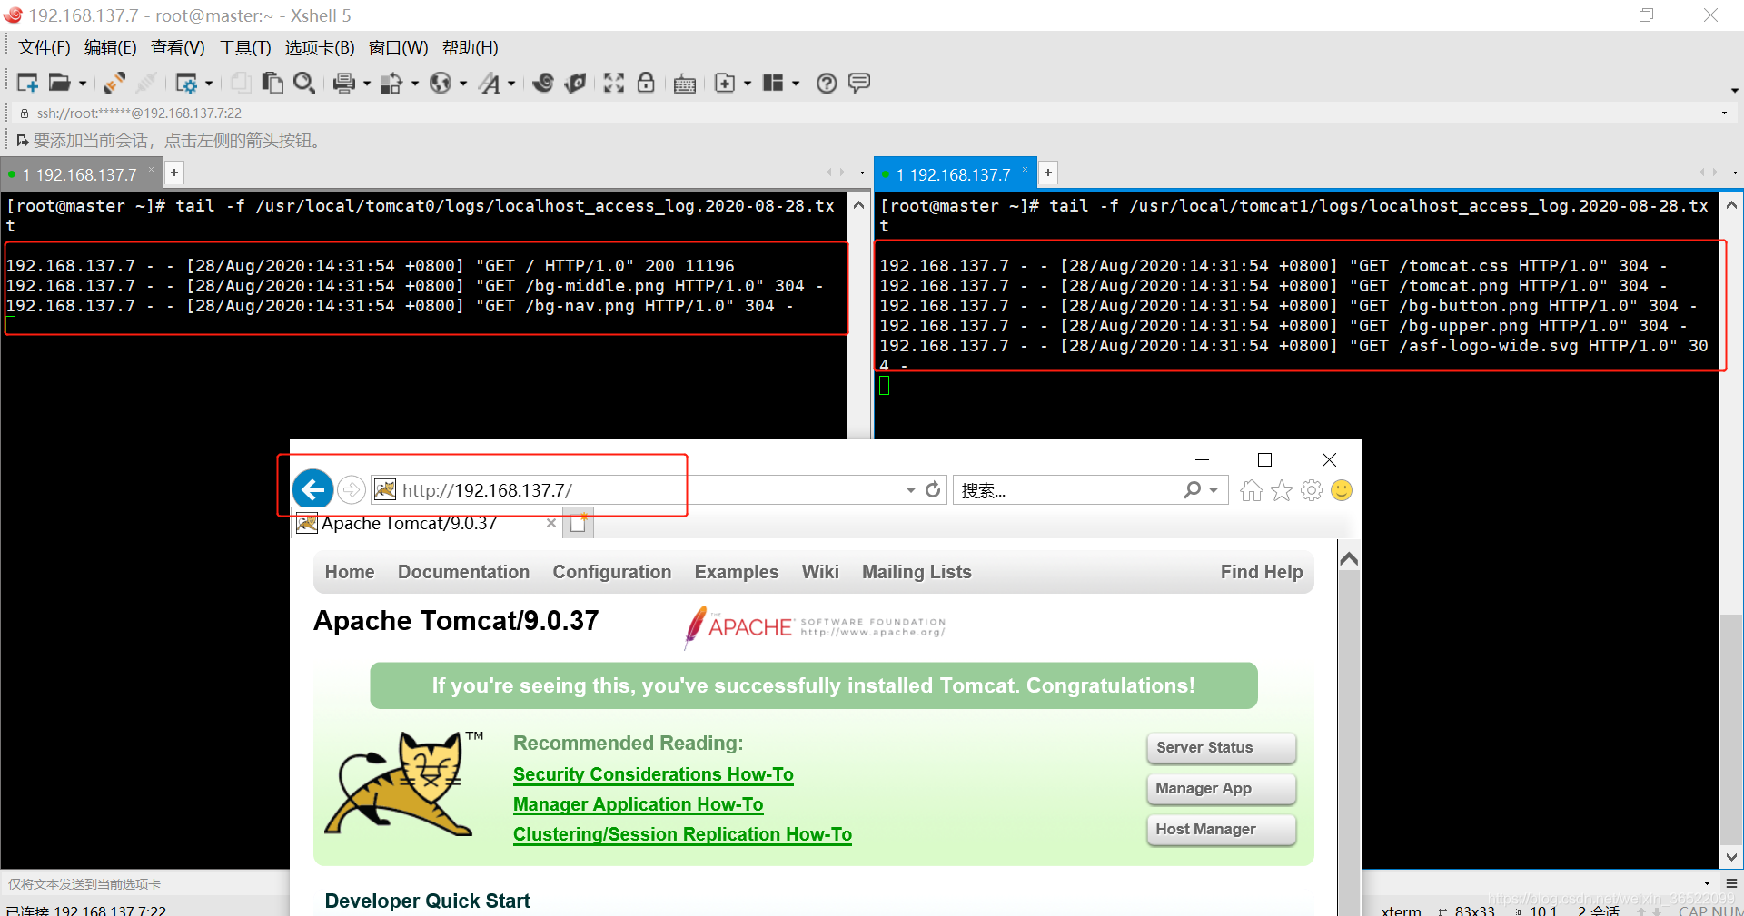Click the add-session arrow icon below address bar
This screenshot has width=1744, height=916.
23,141
